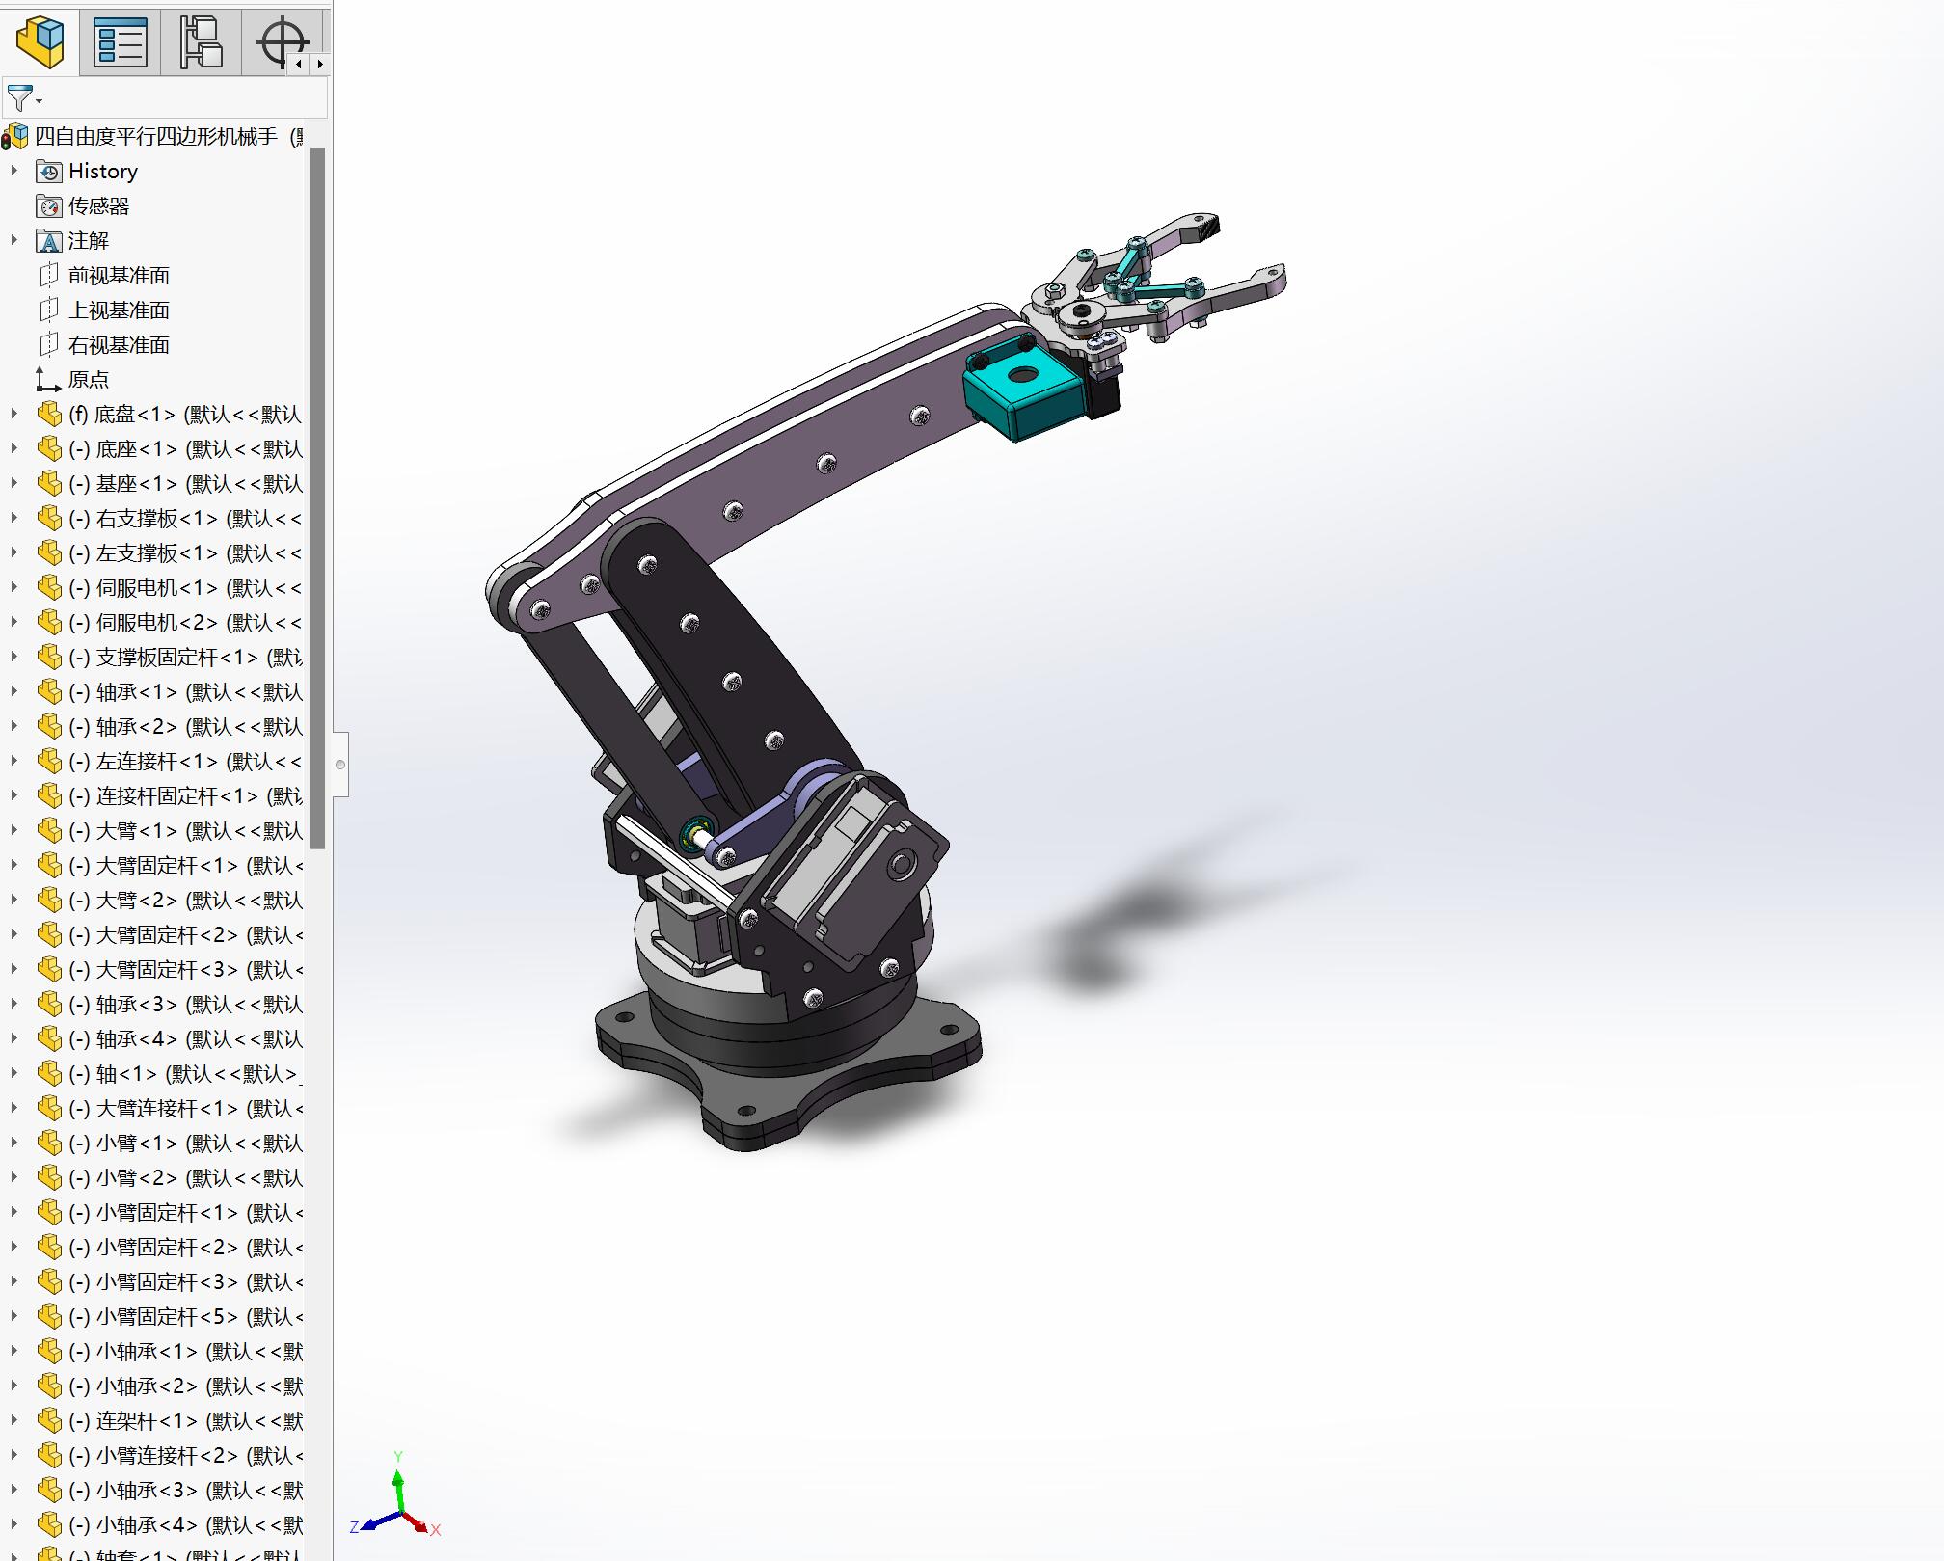
Task: Open the ConfigurationManager tab icon
Action: click(201, 41)
